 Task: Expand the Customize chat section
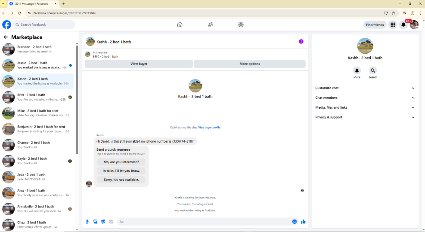[x=365, y=88]
